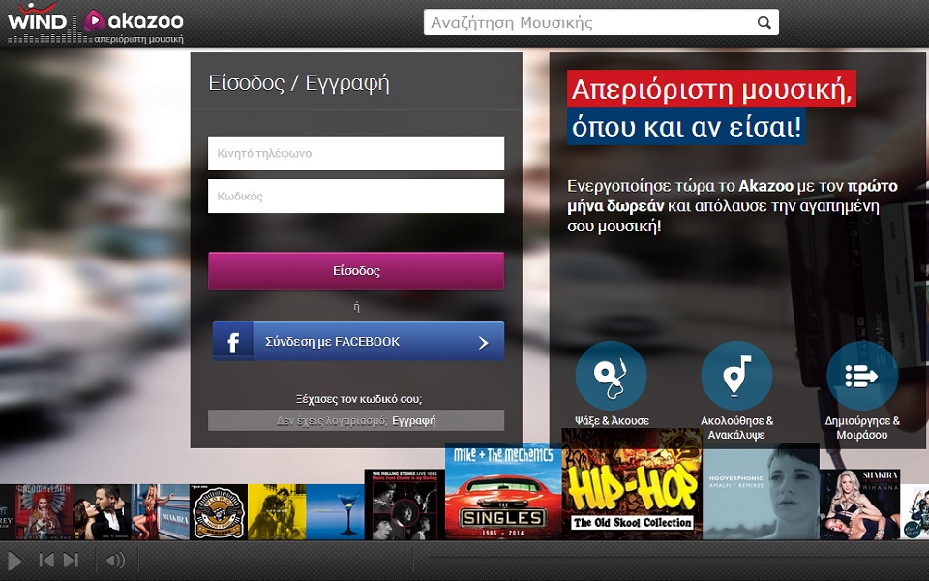Click the Είσοδος login button
Viewport: 929px width, 581px height.
click(x=355, y=271)
